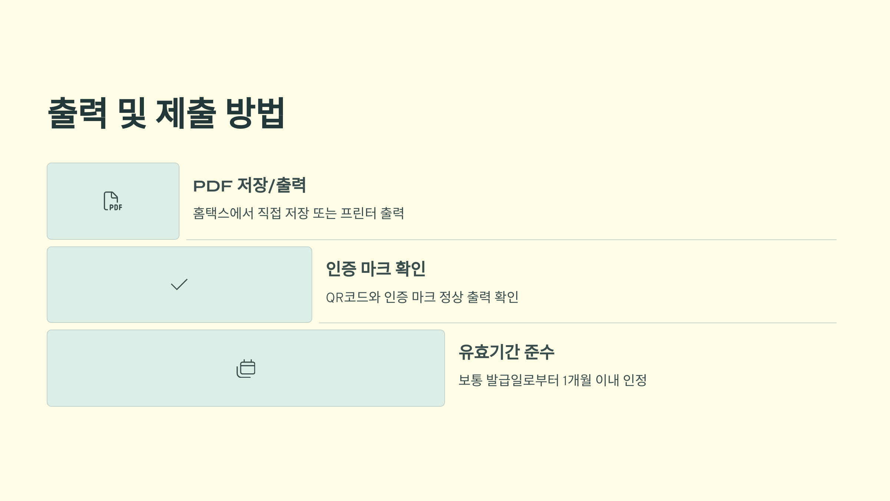Select the checkmark card box
The height and width of the screenshot is (501, 890).
(179, 285)
